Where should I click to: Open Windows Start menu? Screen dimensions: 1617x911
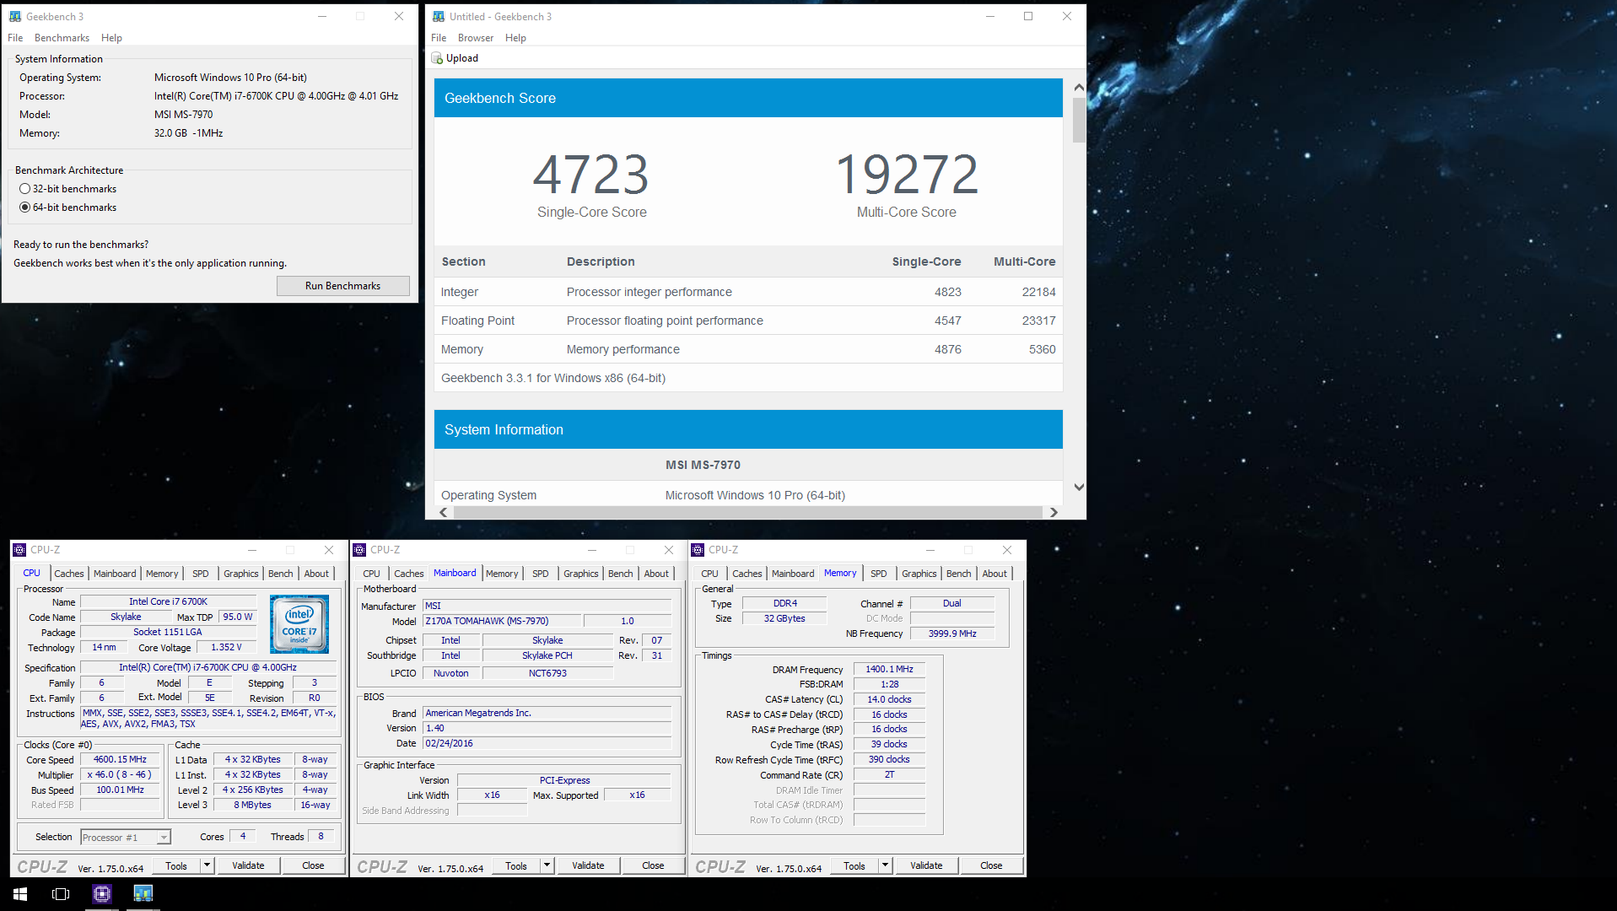pyautogui.click(x=20, y=893)
